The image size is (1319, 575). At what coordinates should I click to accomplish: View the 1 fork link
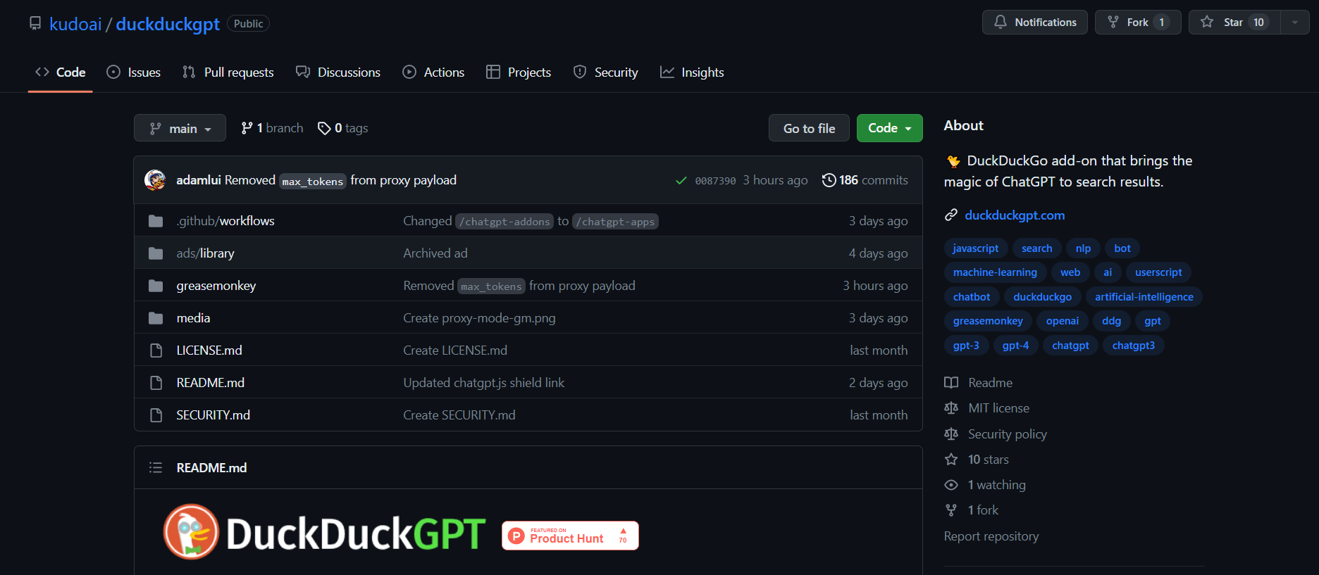click(972, 510)
